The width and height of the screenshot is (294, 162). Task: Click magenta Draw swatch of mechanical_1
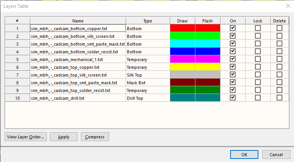coord(182,59)
